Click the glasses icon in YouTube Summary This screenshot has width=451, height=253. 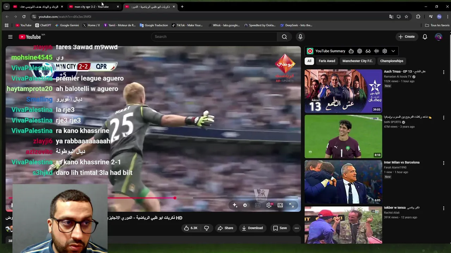click(368, 51)
